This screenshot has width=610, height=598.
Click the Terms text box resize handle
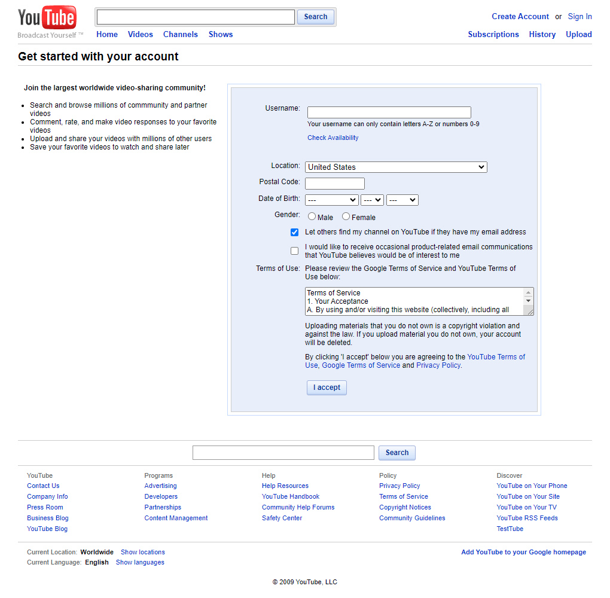530,312
